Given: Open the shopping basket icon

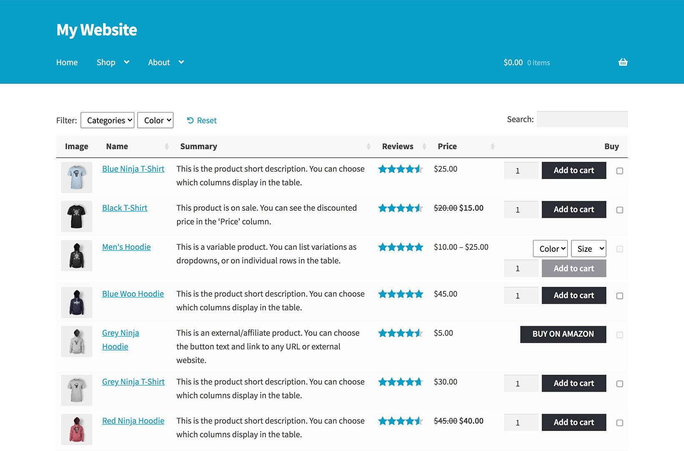Looking at the screenshot, I should pos(623,63).
